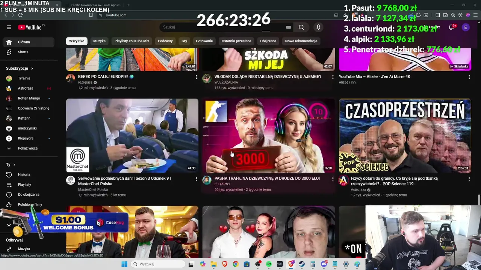Select the Playlisty YouTube Mix chip
Screen dimensions: 481x270
click(x=132, y=41)
